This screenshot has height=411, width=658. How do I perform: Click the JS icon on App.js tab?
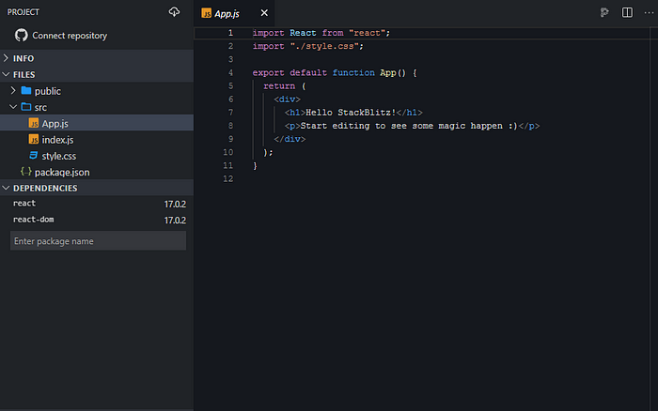coord(207,13)
